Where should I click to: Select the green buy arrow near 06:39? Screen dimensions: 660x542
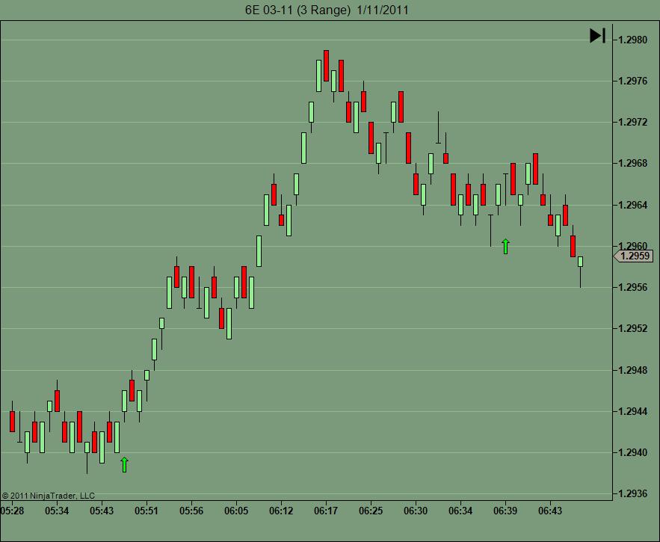pos(505,247)
